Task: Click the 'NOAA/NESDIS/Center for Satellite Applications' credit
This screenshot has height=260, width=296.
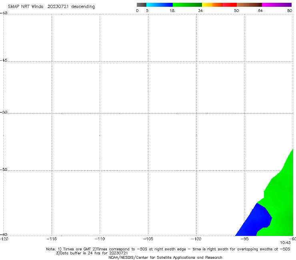Action: (x=165, y=257)
